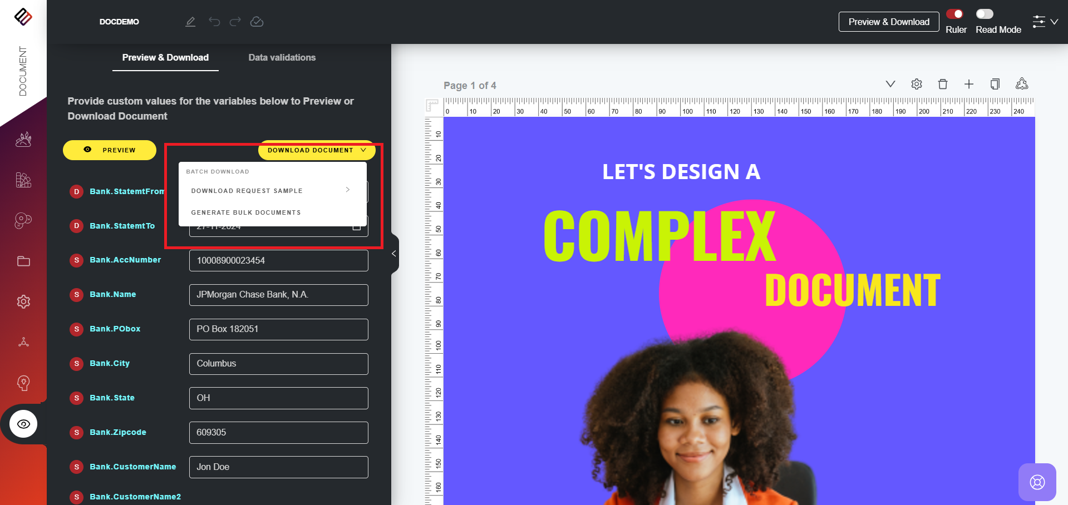Viewport: 1068px width, 505px height.
Task: Click the yellow Preview button
Action: pyautogui.click(x=110, y=150)
